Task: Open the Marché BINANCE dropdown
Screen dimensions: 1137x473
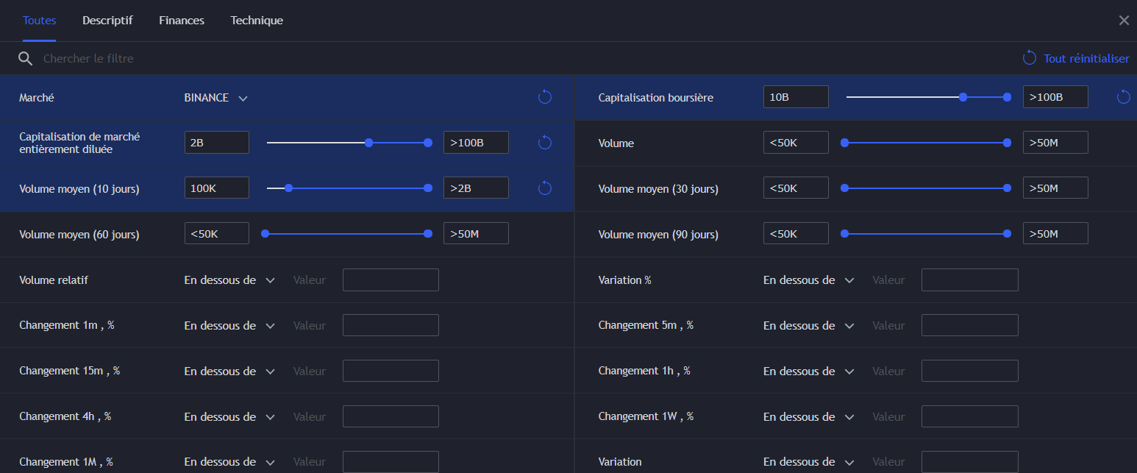Action: point(216,98)
